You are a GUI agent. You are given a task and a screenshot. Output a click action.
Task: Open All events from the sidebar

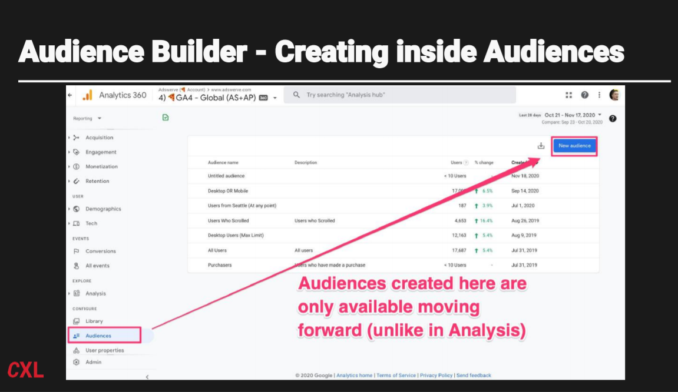[x=96, y=265]
